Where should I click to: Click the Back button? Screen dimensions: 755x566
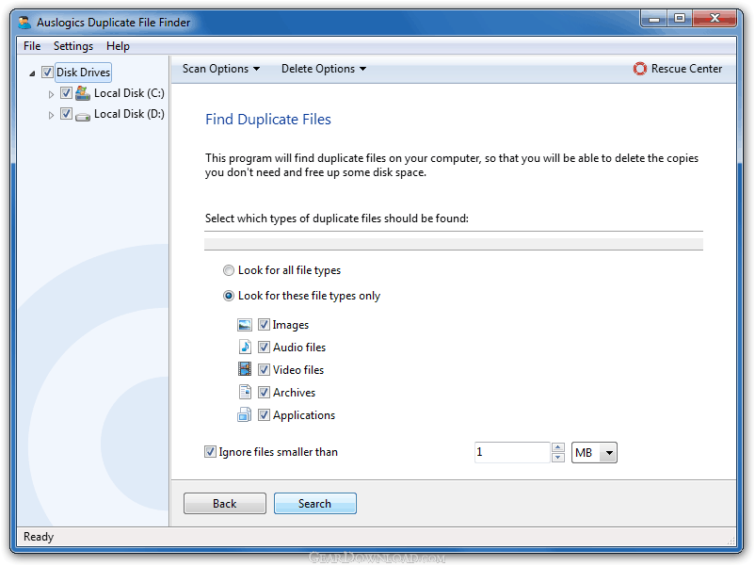coord(225,504)
